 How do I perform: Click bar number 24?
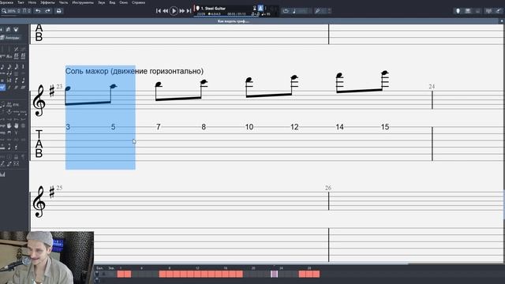(432, 87)
